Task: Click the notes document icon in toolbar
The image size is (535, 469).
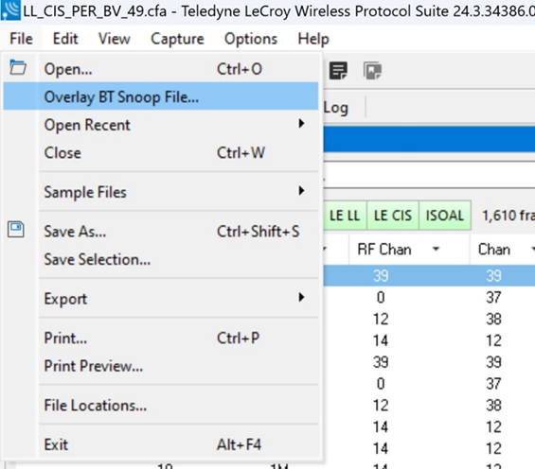Action: point(338,71)
